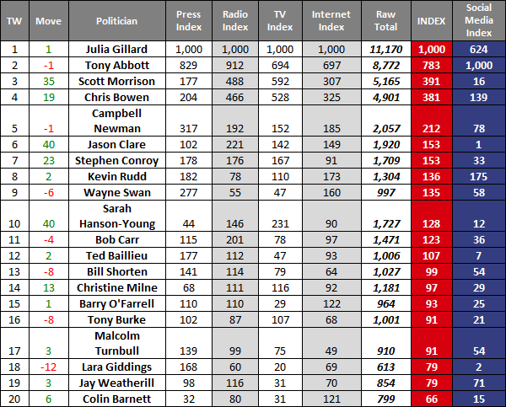The width and height of the screenshot is (506, 407).
Task: Click Julia Gillard's Social Media Index 624
Action: tap(478, 50)
